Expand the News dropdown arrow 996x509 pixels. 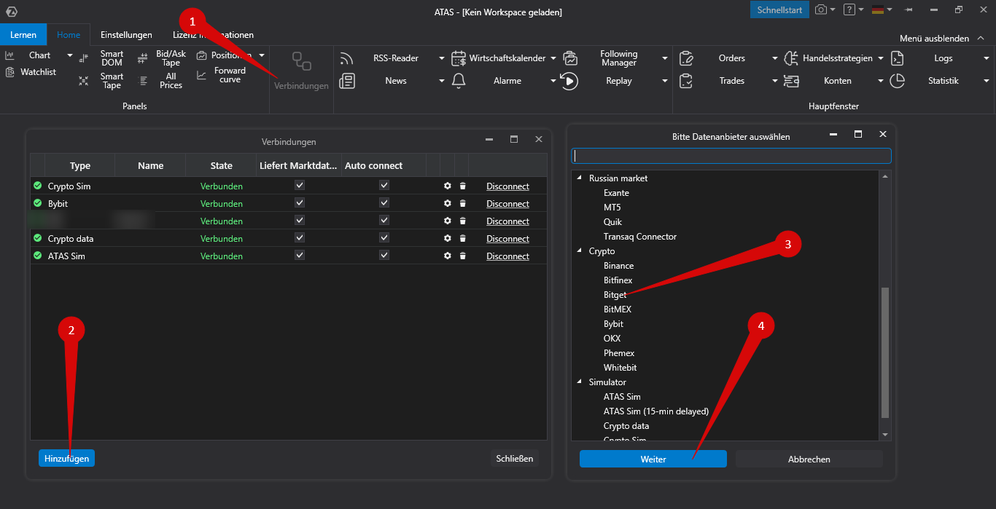pos(442,81)
